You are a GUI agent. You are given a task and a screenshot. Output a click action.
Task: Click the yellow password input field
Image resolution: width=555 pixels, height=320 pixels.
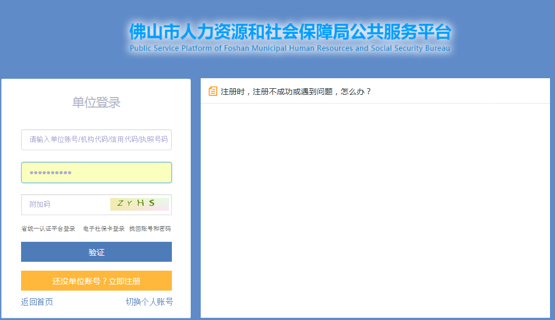pyautogui.click(x=96, y=172)
